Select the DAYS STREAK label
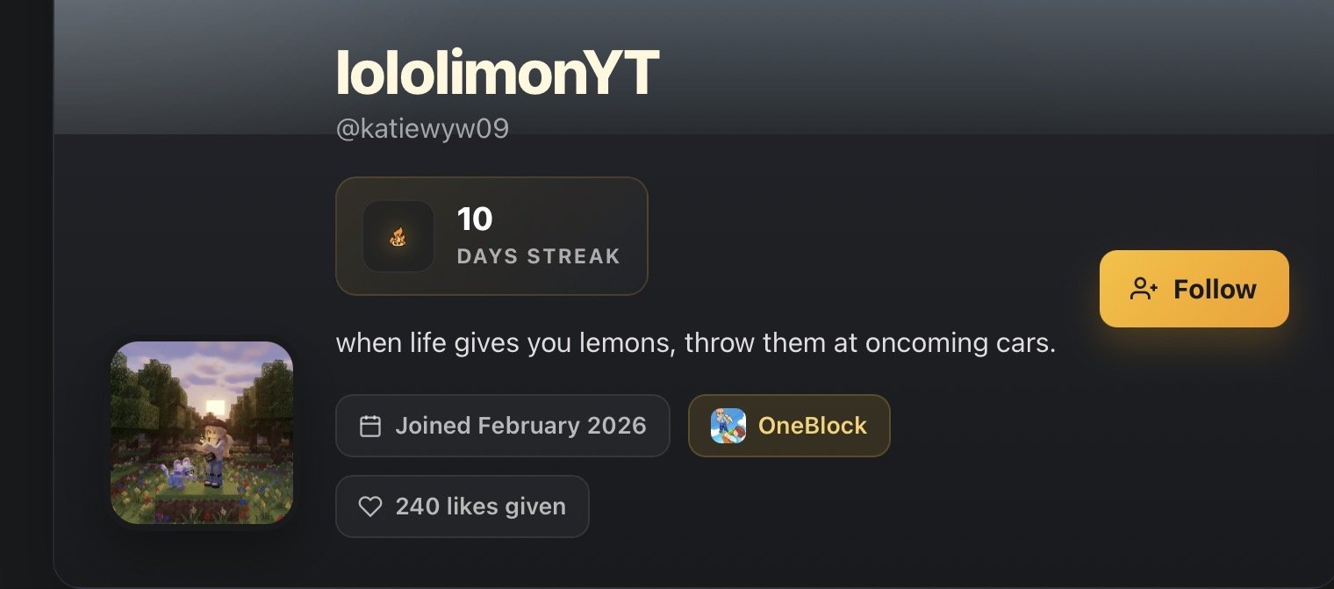Image resolution: width=1334 pixels, height=589 pixels. [538, 256]
